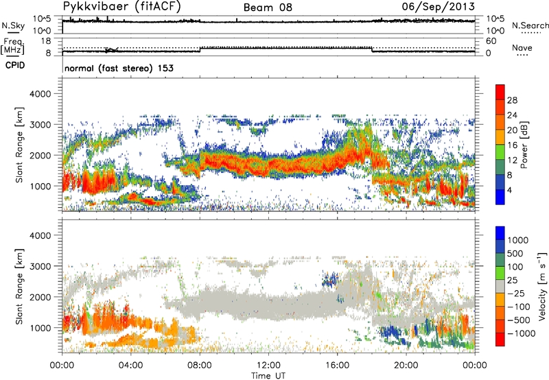Viewport: 549px width, 380px height.
Task: Click the 'Pykkvibaer (fitACF)' title text
Action: click(121, 7)
